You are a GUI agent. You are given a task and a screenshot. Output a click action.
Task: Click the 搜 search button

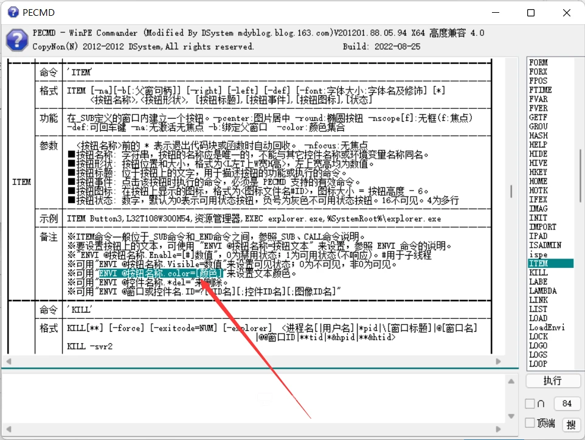click(571, 424)
